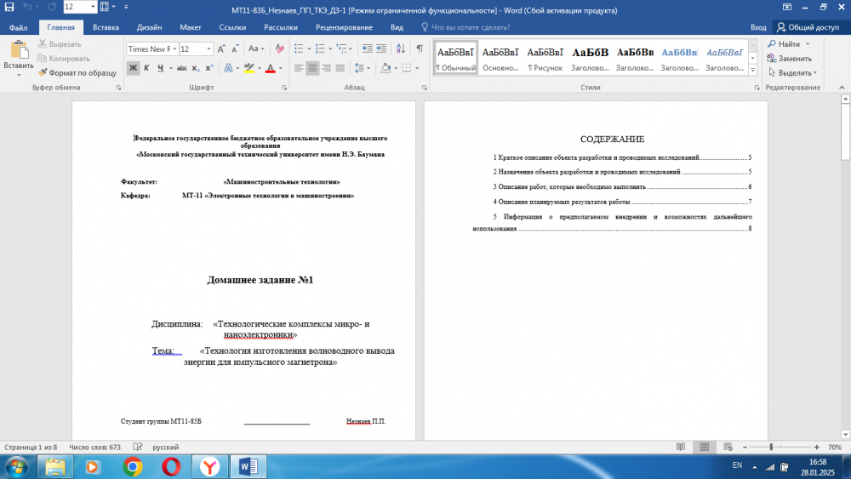Image resolution: width=851 pixels, height=479 pixels.
Task: Switch to Read Mode in the status bar
Action: 681,447
